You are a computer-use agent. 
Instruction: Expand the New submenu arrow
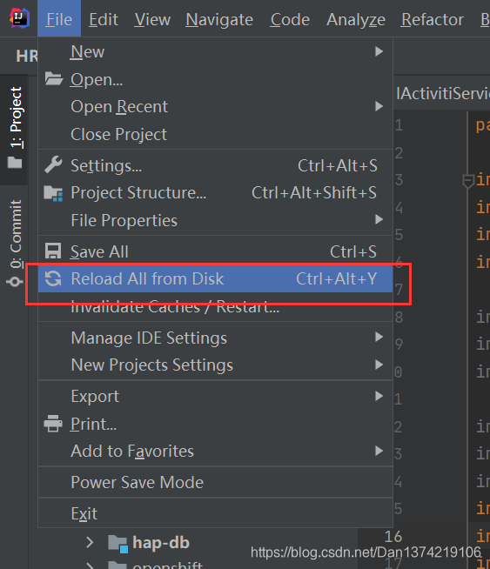[379, 51]
